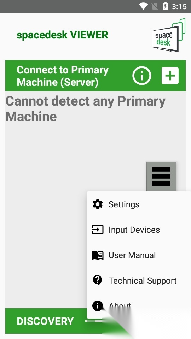
Task: Tap the info circle icon in green header
Action: click(142, 76)
